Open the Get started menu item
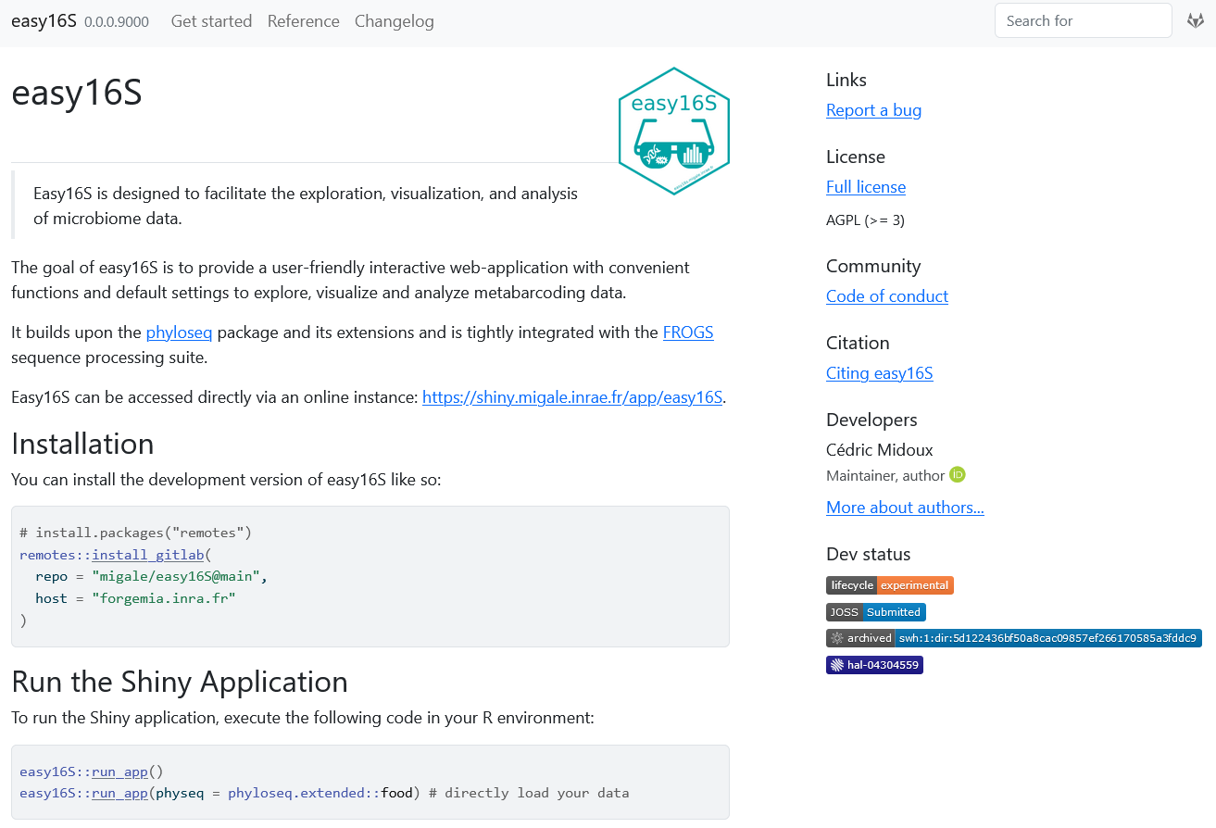 [211, 21]
